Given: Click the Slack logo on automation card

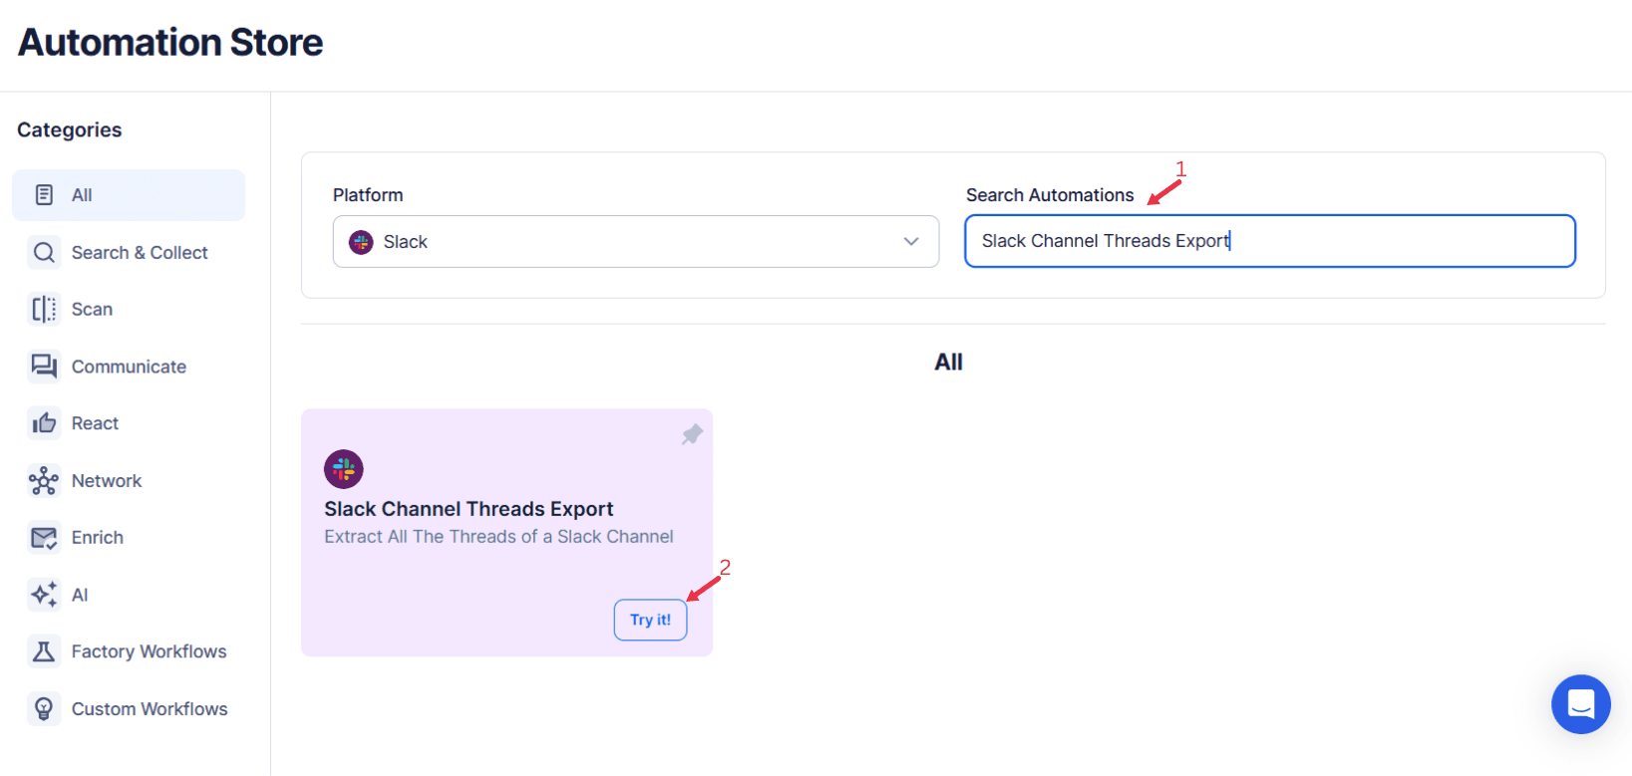Looking at the screenshot, I should [x=344, y=469].
